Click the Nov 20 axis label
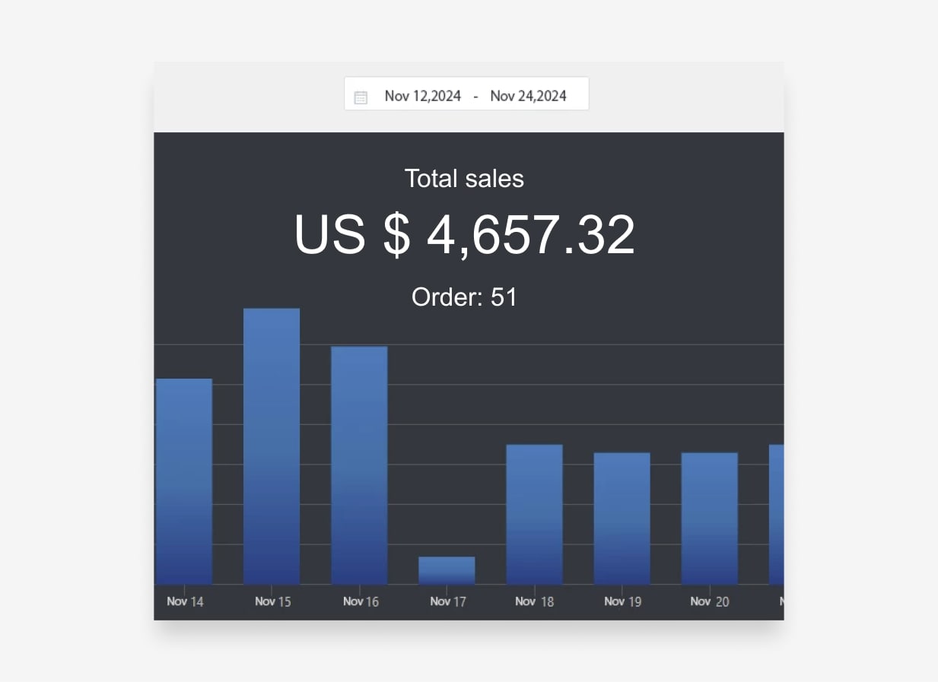The height and width of the screenshot is (682, 938). [x=709, y=601]
